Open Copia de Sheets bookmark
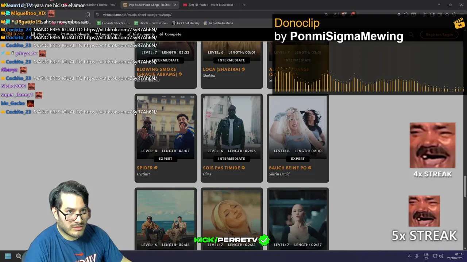This screenshot has height=262, width=467. (x=113, y=23)
